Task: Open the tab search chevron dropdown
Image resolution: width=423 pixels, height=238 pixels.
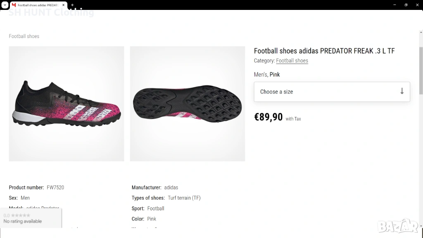Action: tap(5, 5)
